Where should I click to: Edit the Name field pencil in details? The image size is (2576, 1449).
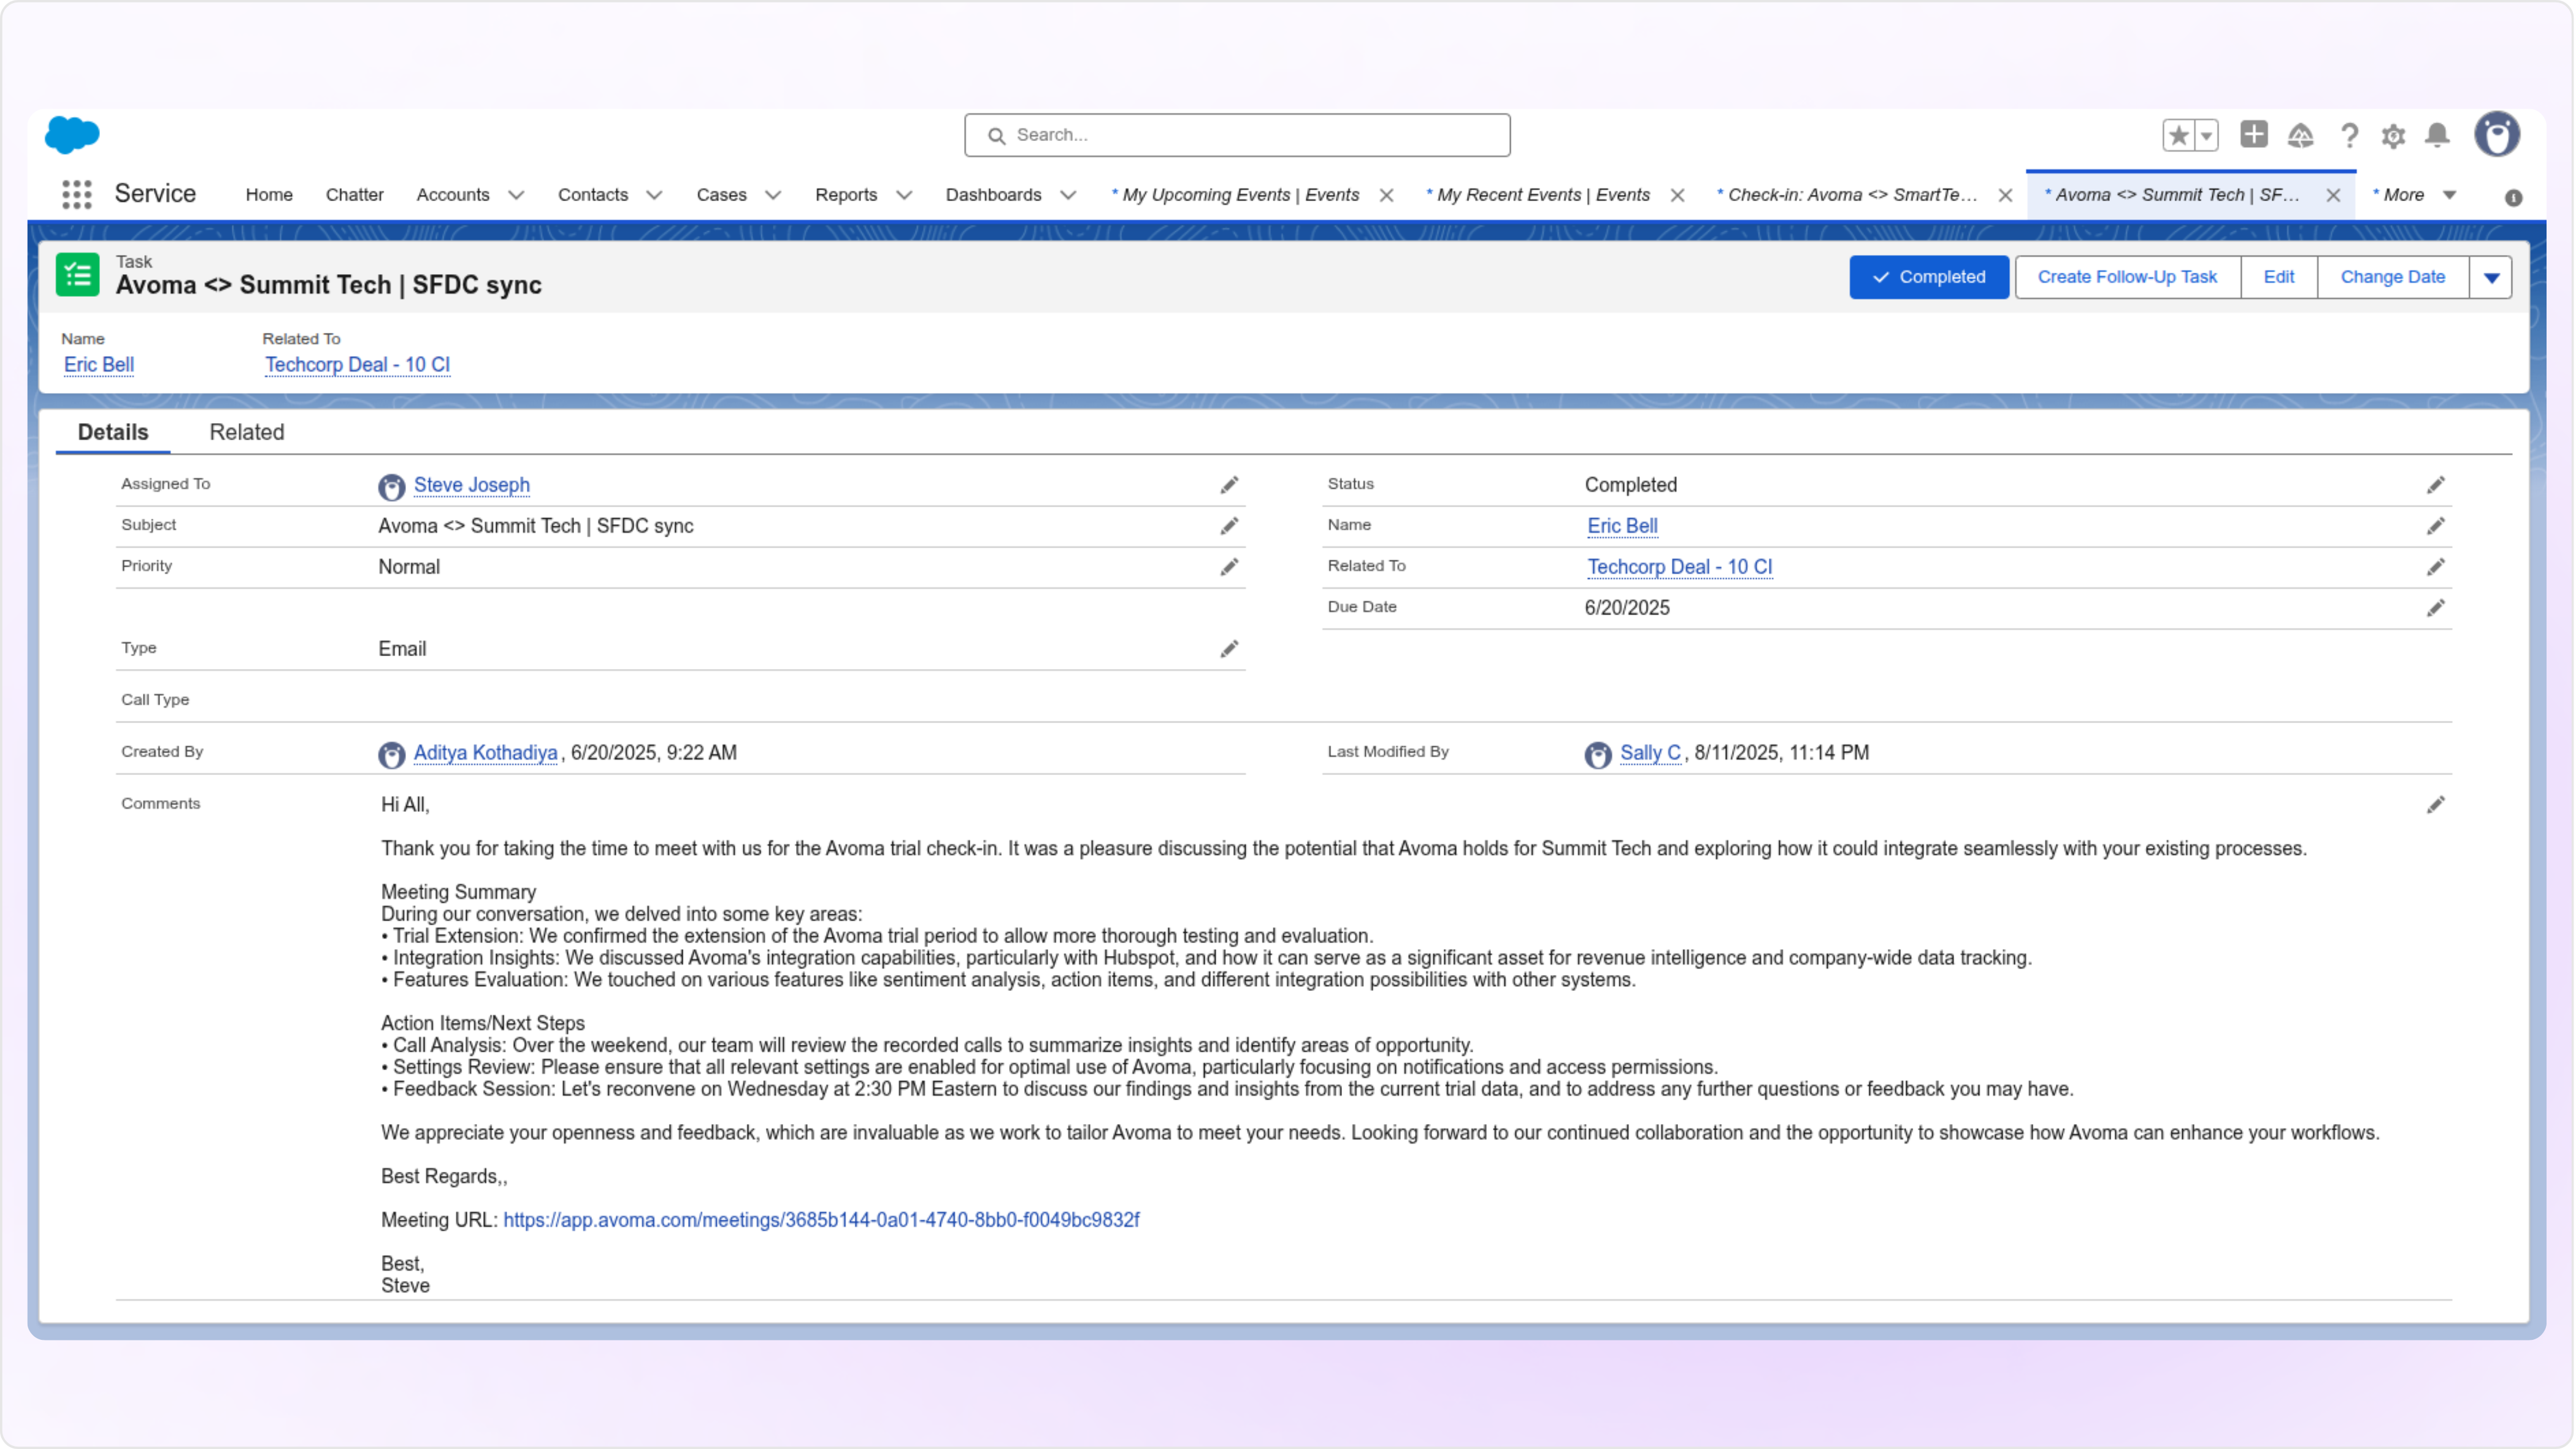[2435, 526]
